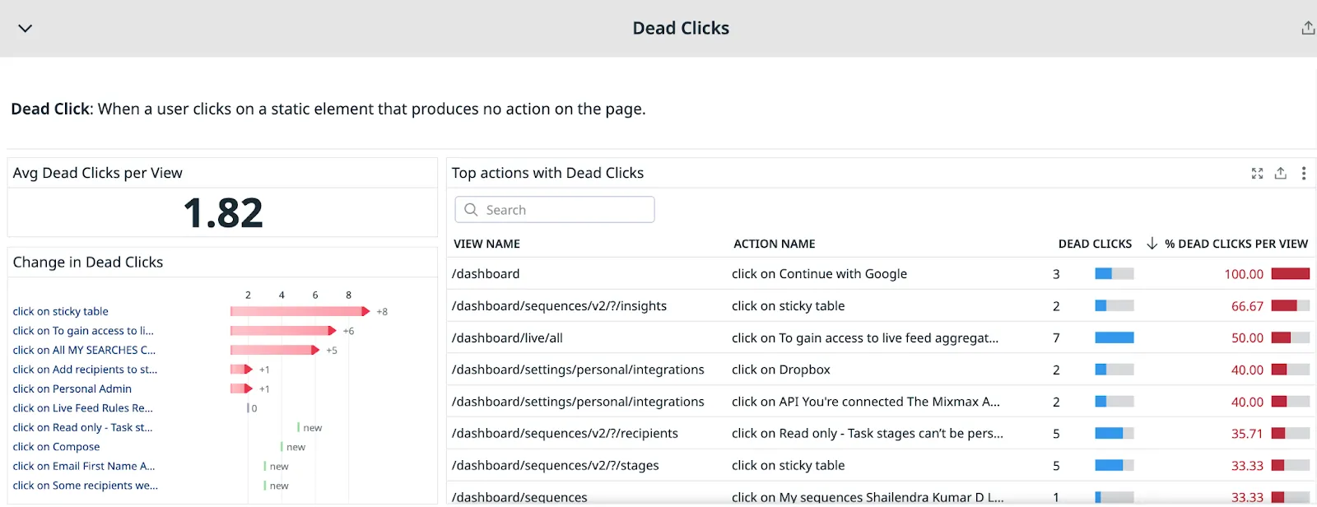Open 'click on All MY SEARCHES C...' item
Viewport: 1317px width, 507px height.
(84, 351)
